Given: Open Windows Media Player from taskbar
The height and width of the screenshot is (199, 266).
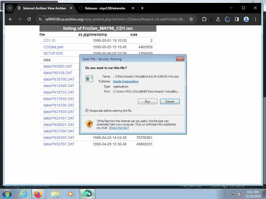Looking at the screenshot, I should coord(71,194).
